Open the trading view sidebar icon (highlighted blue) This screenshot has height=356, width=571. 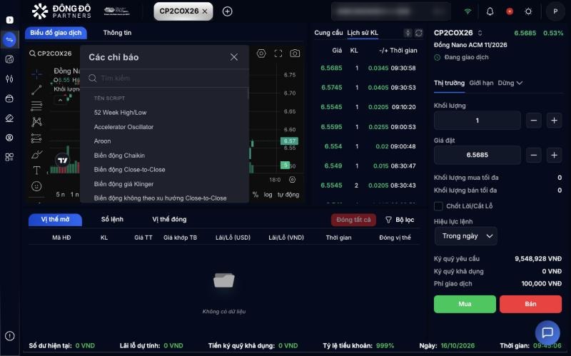(x=9, y=39)
